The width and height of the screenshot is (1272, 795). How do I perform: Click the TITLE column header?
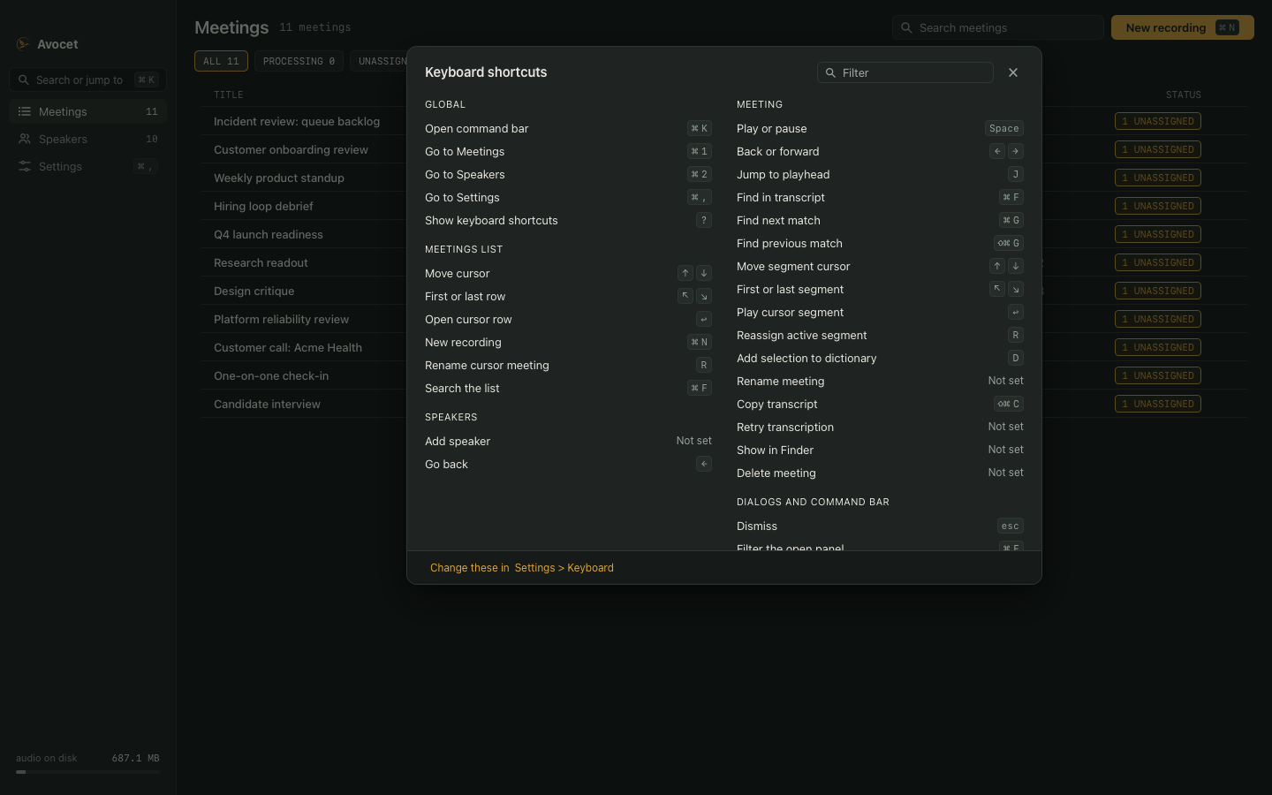click(x=228, y=95)
